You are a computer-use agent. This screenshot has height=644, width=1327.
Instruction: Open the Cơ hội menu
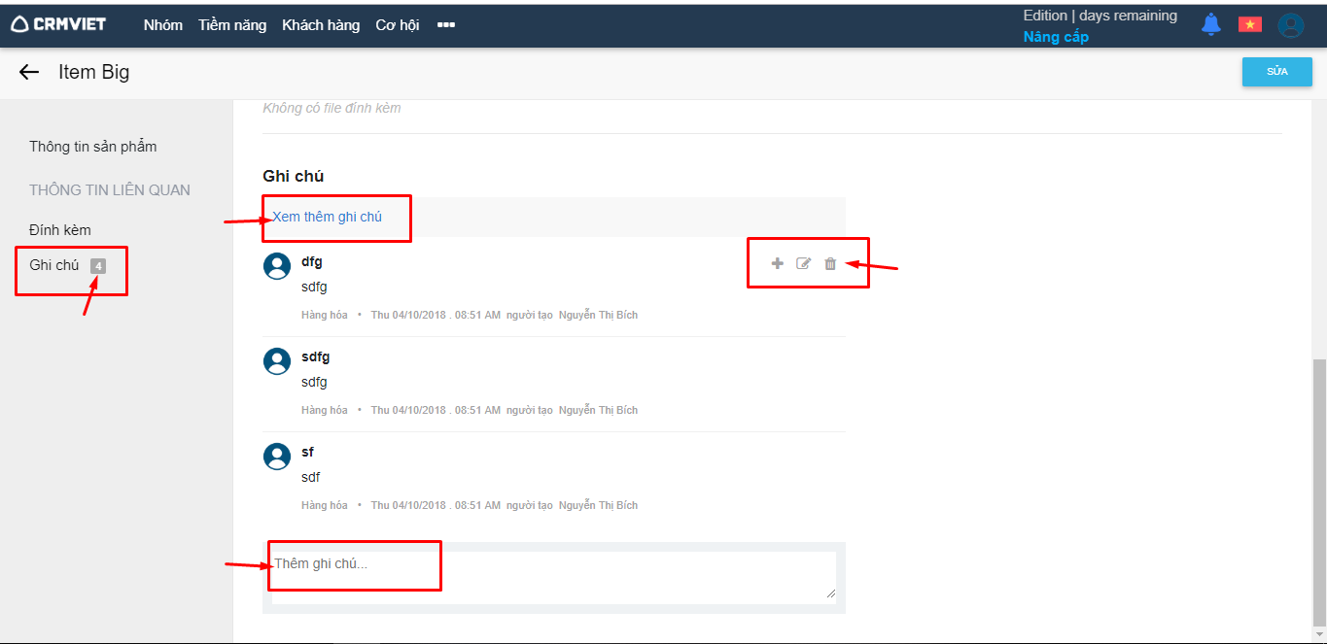(397, 25)
